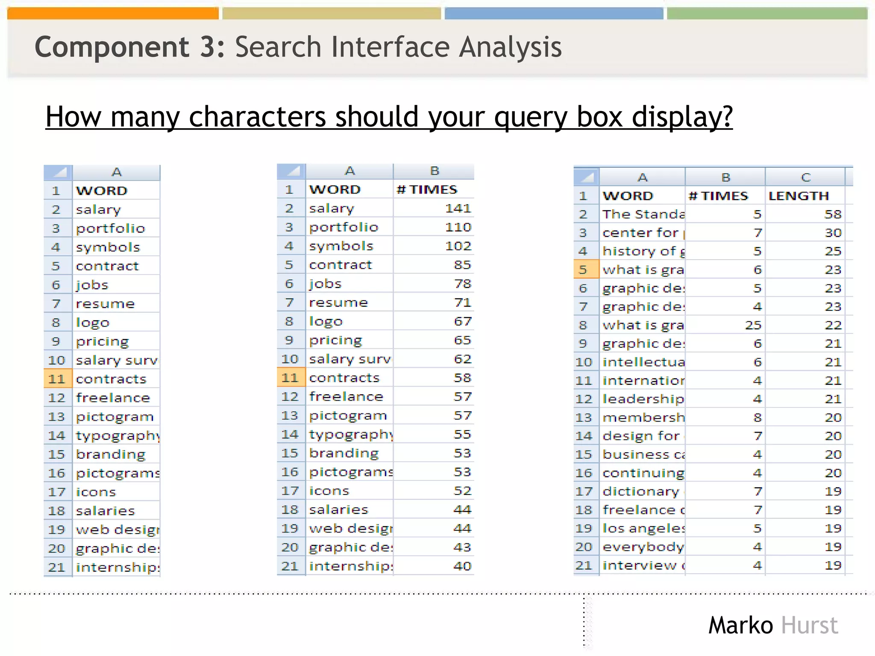The image size is (875, 656).
Task: Click the 'center for' cell in right spreadsheet
Action: tap(643, 233)
